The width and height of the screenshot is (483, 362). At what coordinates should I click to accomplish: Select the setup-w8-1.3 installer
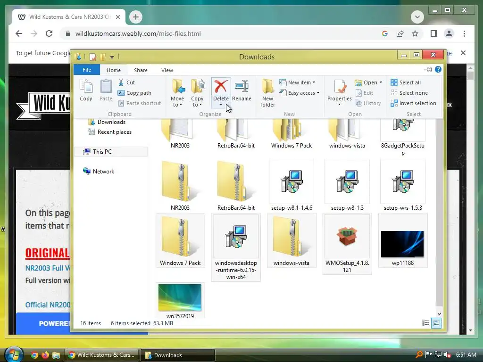coord(347,185)
